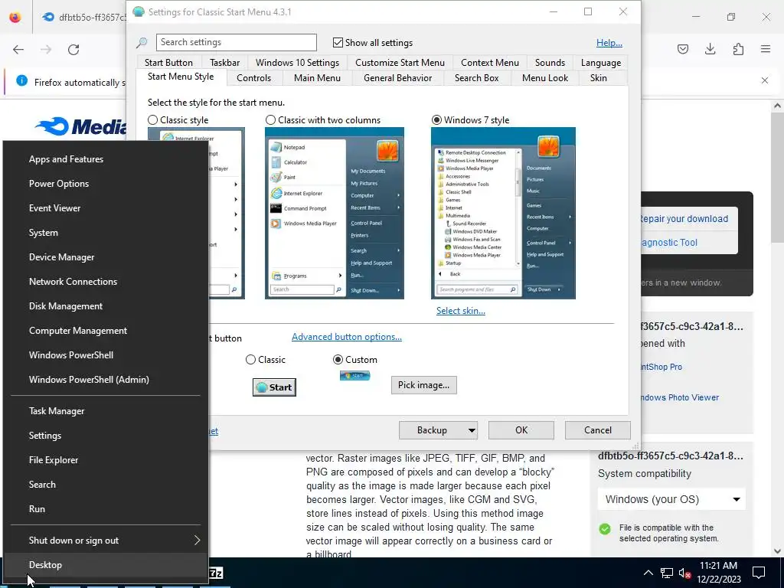Open File Explorer from the menu
Image resolution: width=784 pixels, height=588 pixels.
[106, 460]
